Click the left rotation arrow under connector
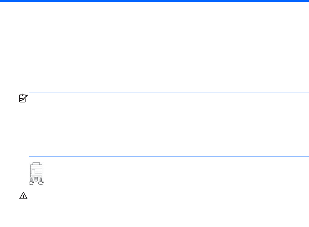This screenshot has height=227, width=309. (x=31, y=183)
